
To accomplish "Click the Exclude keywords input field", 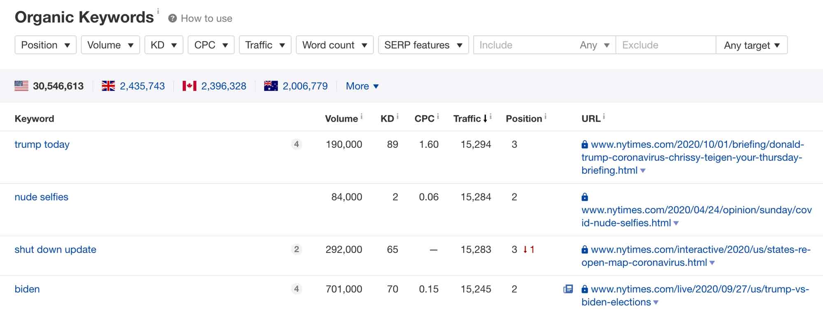I will point(666,45).
